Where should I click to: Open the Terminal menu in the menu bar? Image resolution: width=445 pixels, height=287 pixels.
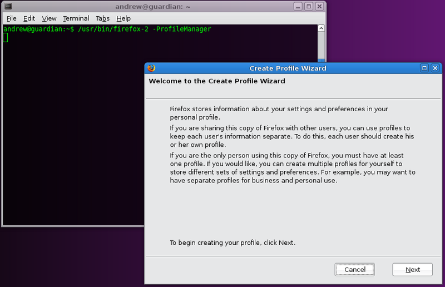coord(76,18)
